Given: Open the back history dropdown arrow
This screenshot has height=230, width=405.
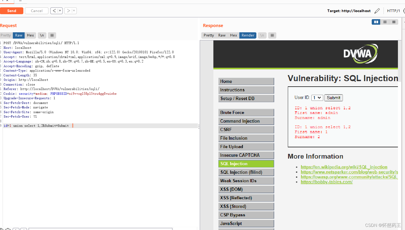Looking at the screenshot, I should click(x=60, y=11).
